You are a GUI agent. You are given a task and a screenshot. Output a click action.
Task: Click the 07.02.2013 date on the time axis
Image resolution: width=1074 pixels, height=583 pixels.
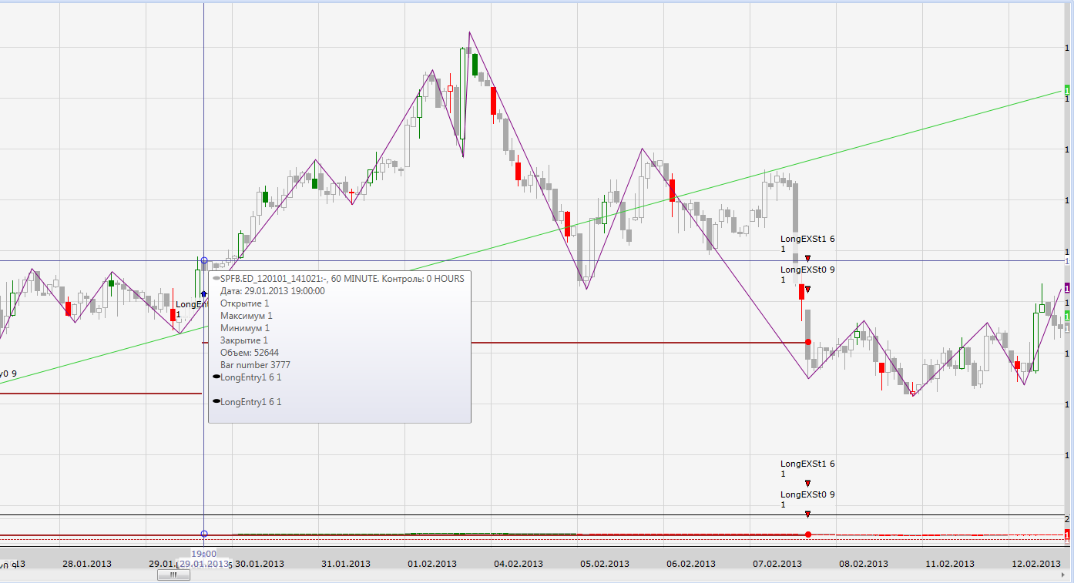(x=777, y=564)
